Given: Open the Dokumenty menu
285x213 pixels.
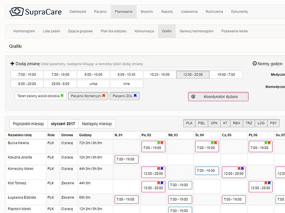Looking at the screenshot, I should (239, 12).
